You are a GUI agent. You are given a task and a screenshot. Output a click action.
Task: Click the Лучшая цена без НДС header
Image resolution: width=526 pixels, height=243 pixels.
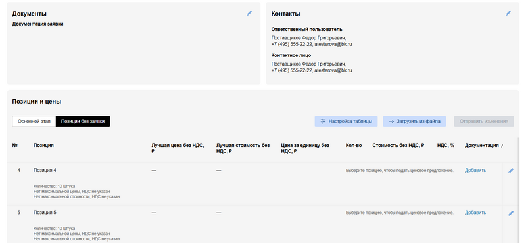pos(178,148)
